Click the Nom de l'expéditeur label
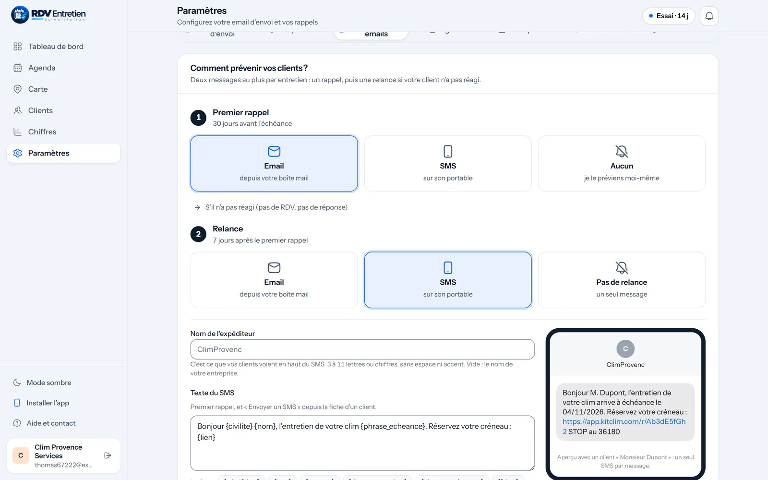The image size is (768, 480). (x=223, y=334)
